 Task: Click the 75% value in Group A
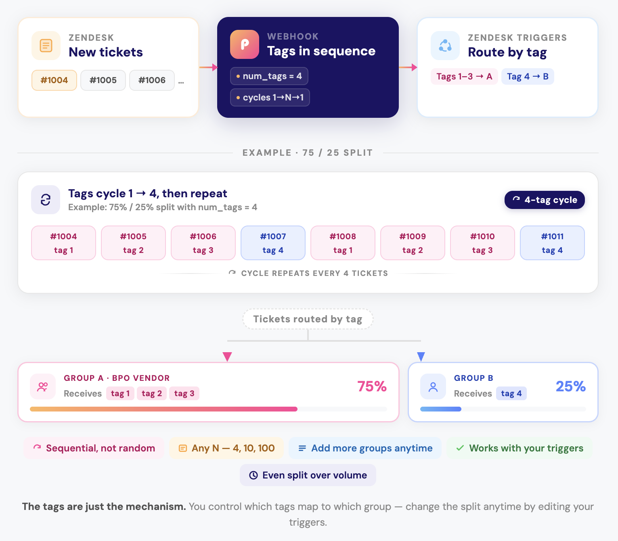click(372, 386)
